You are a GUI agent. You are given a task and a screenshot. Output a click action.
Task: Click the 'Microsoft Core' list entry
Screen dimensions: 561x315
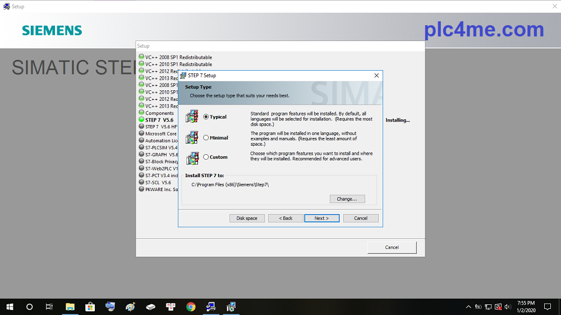pyautogui.click(x=161, y=134)
